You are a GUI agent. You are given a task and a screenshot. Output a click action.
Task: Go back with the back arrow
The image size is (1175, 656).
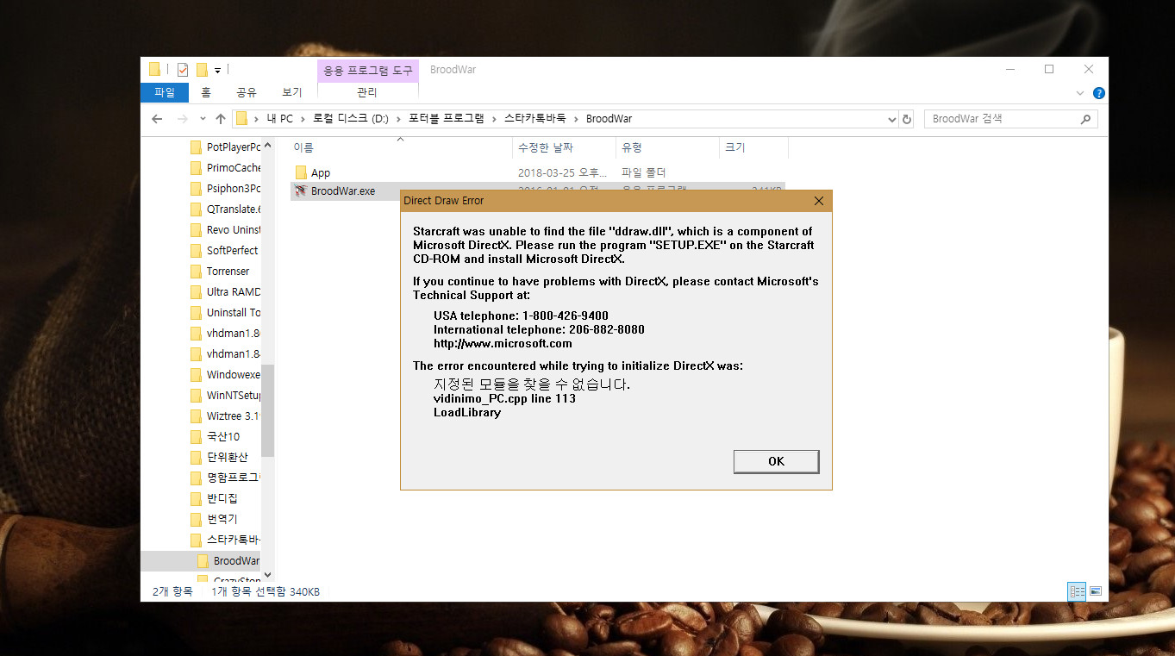(x=156, y=119)
